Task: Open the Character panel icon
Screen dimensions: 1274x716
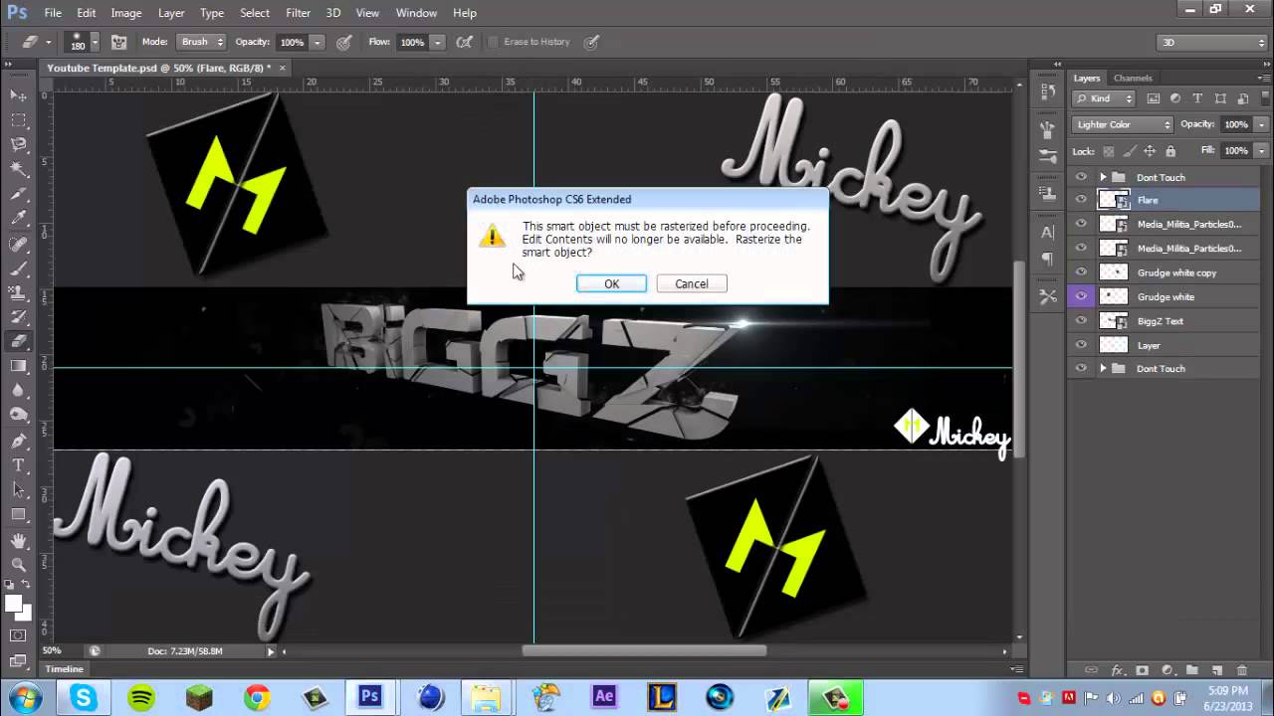Action: click(1047, 232)
